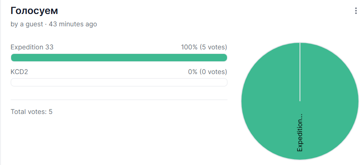363x165 pixels.
Task: Click the horizontal separator above total votes
Action: pos(119,100)
